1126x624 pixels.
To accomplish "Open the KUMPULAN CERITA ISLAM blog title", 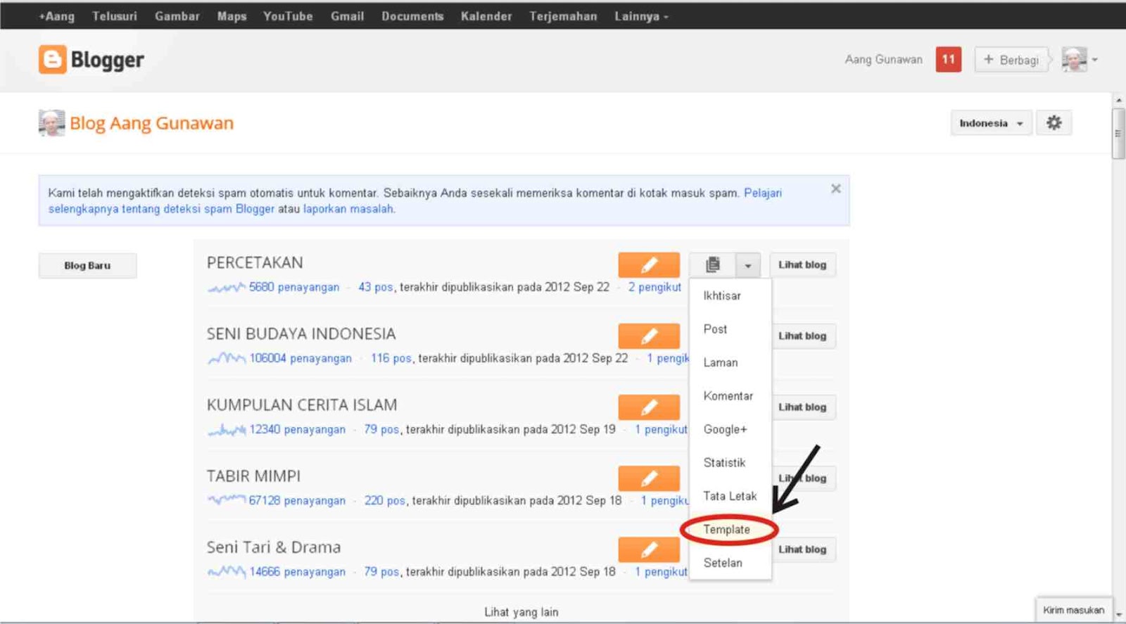I will pyautogui.click(x=302, y=405).
